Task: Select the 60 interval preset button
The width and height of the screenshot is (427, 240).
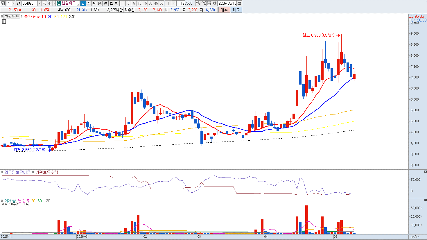Action: [162, 3]
